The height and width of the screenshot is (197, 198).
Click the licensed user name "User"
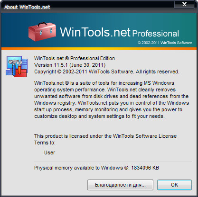[x=50, y=152]
